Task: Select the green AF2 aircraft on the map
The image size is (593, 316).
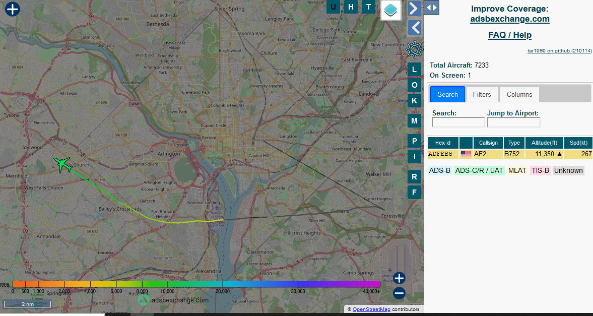Action: tap(62, 165)
